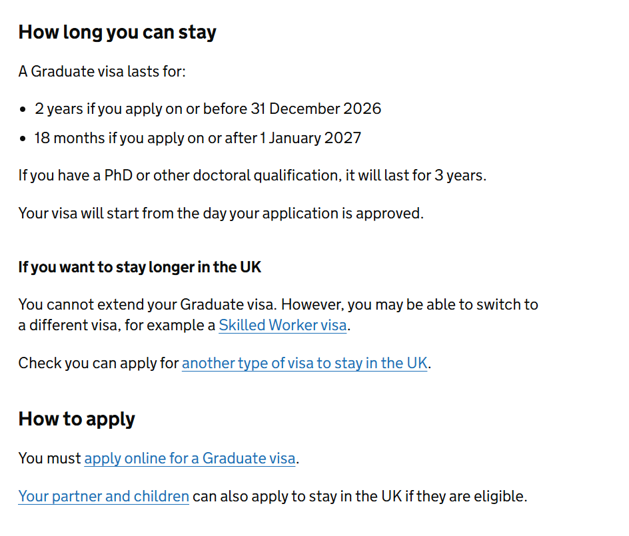The image size is (629, 536).
Task: Click the '1 January 2027' date text
Action: (x=311, y=138)
